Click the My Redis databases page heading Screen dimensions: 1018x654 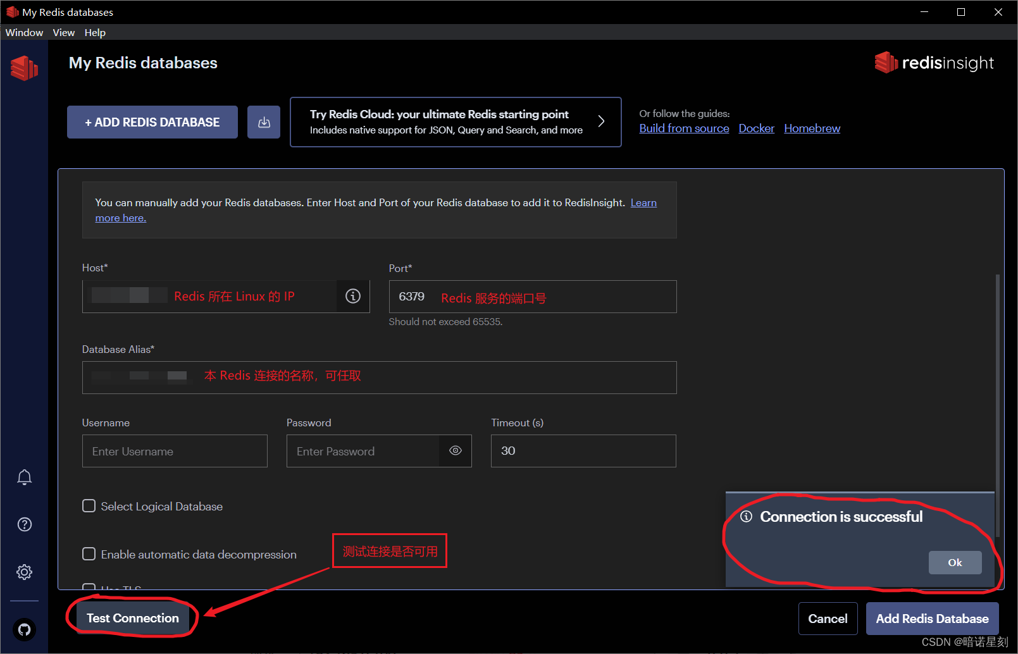[143, 63]
